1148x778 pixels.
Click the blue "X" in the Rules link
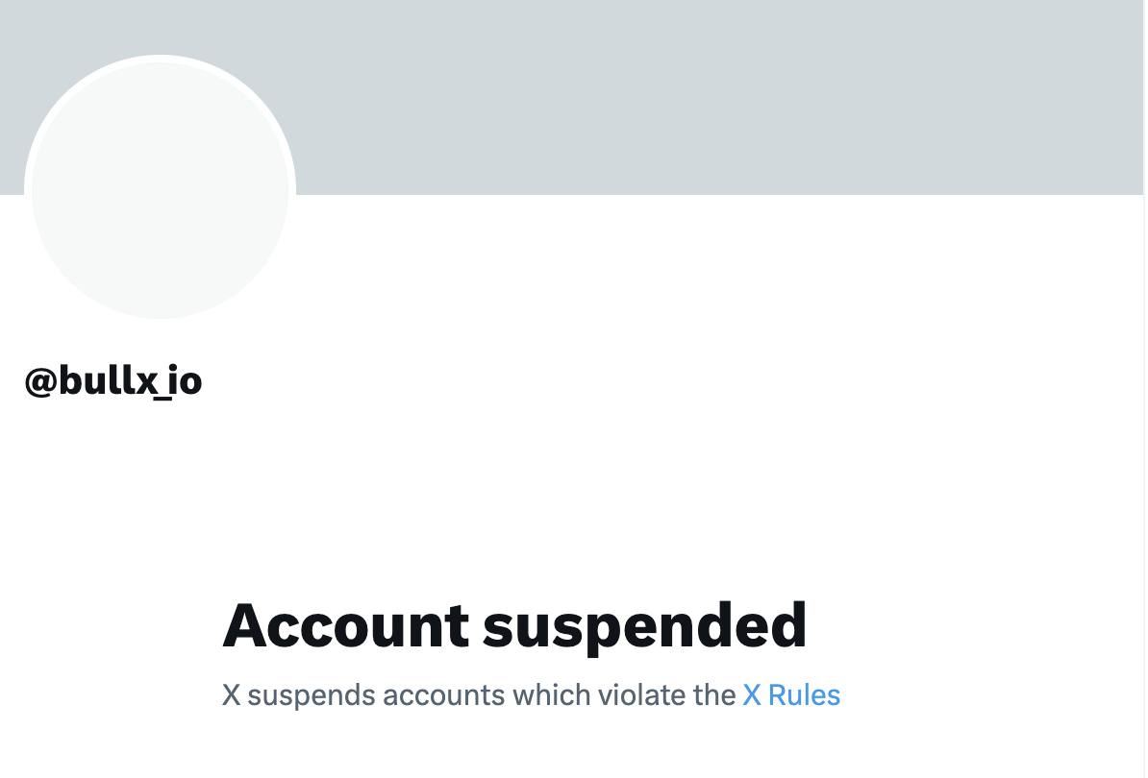pyautogui.click(x=752, y=694)
